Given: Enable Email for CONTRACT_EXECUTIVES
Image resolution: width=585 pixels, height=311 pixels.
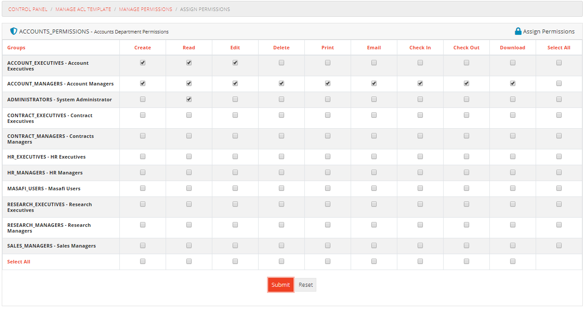Looking at the screenshot, I should (x=374, y=115).
